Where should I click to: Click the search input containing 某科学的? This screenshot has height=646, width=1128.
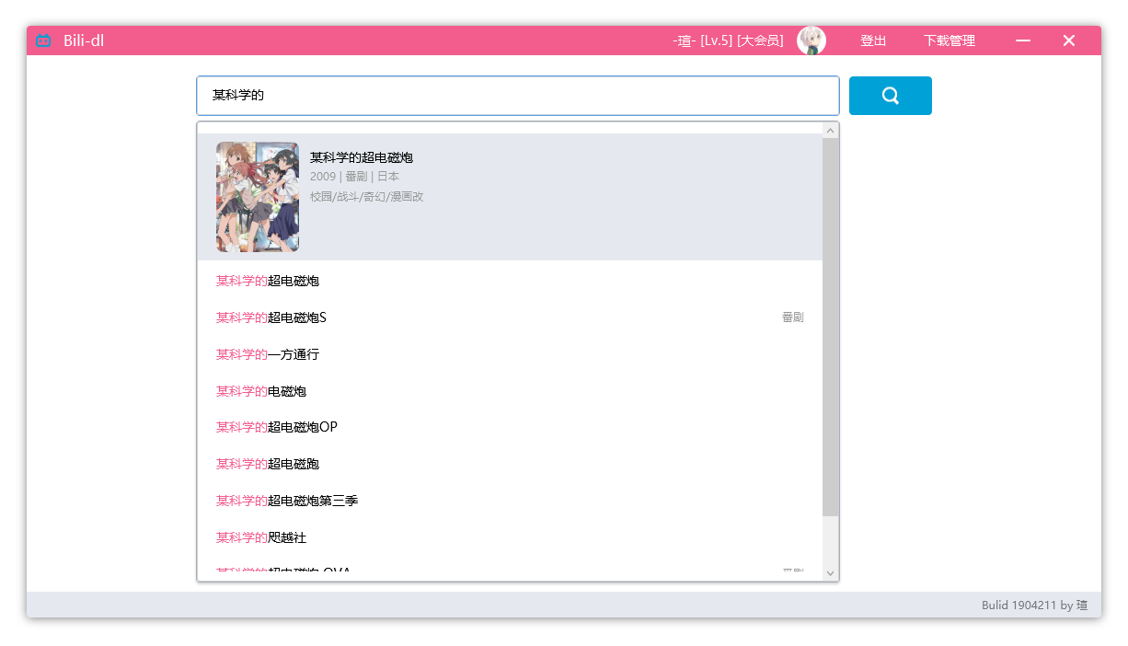click(518, 96)
